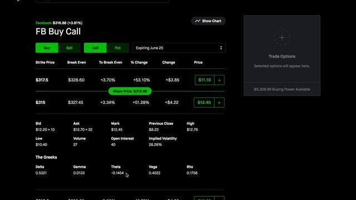This screenshot has height=200, width=356.
Task: Click the Rho value 0.1758
Action: click(192, 173)
